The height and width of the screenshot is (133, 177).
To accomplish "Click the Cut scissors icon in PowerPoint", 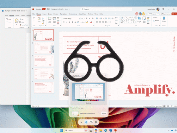I will 43,18.
